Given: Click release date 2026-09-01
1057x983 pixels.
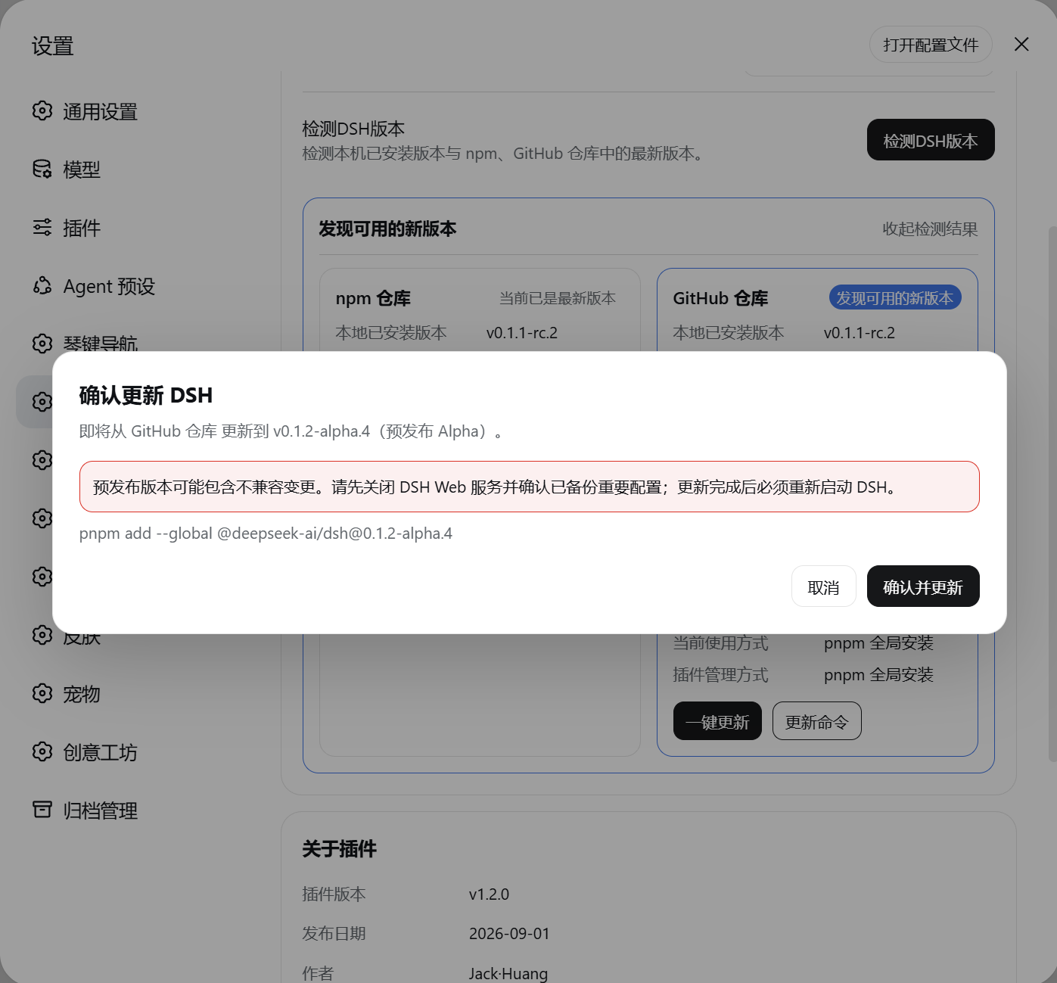Looking at the screenshot, I should [509, 934].
